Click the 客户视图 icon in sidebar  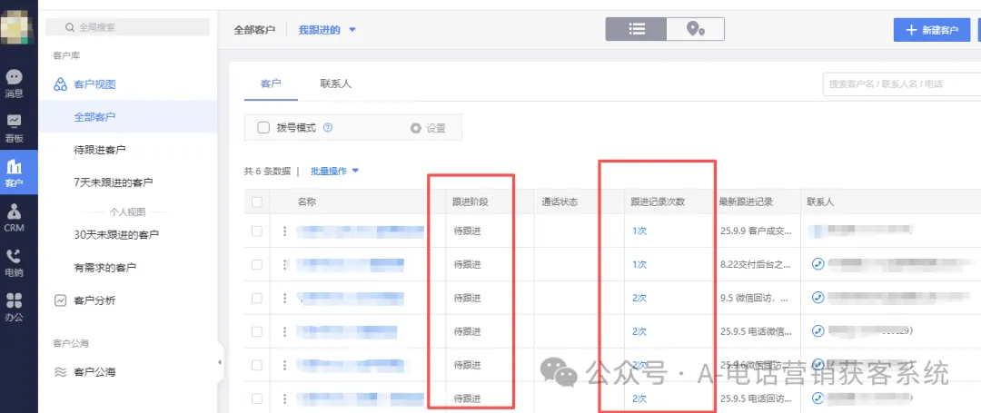tap(60, 84)
